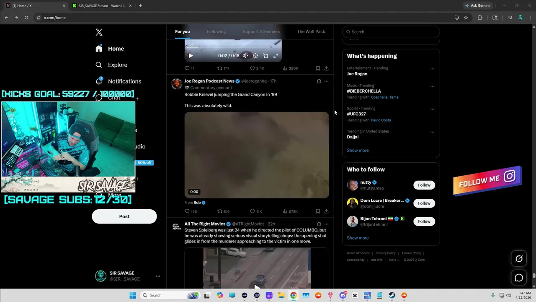Open the 'Rob' source link
The image size is (536, 302).
click(x=197, y=203)
